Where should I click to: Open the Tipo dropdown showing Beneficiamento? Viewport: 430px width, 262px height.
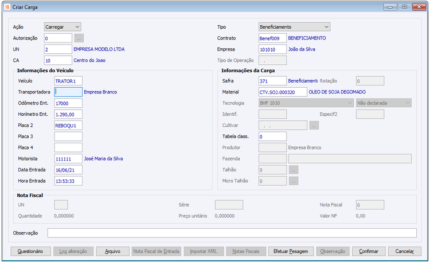coord(294,27)
